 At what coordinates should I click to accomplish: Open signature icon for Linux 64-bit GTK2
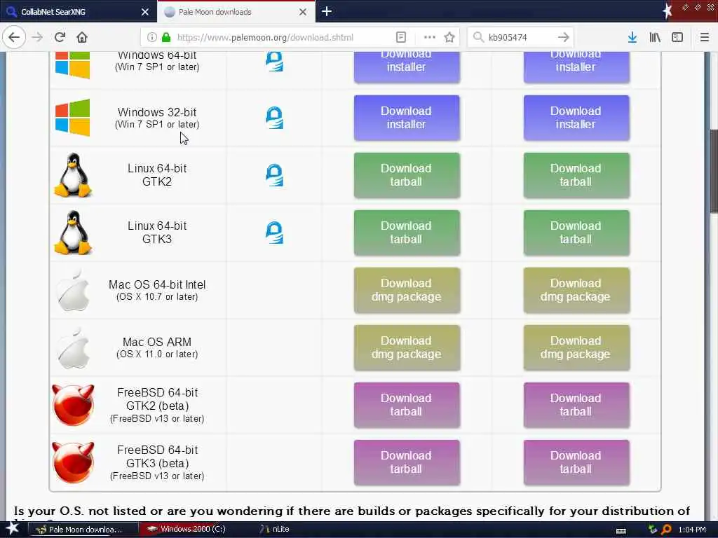click(274, 175)
